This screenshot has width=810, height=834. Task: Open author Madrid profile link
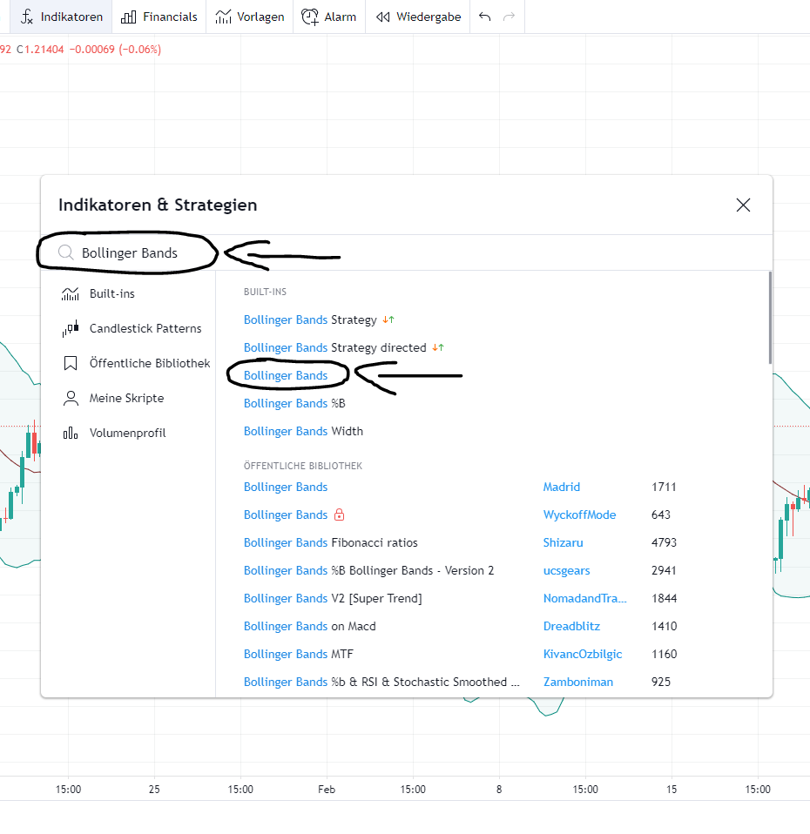(562, 487)
